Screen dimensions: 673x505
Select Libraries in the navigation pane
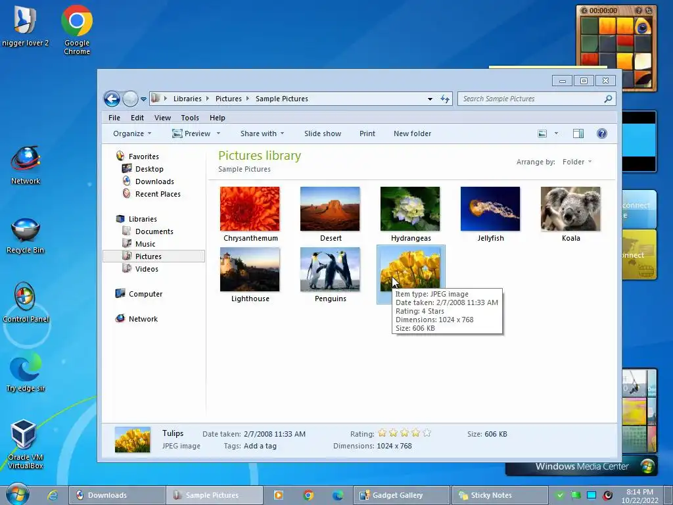[x=143, y=219]
